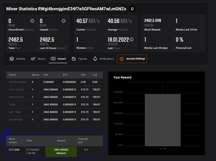The width and height of the screenshot is (216, 161).
Task: Click info icon for Unconfirmed Balance
Action: click(32, 21)
